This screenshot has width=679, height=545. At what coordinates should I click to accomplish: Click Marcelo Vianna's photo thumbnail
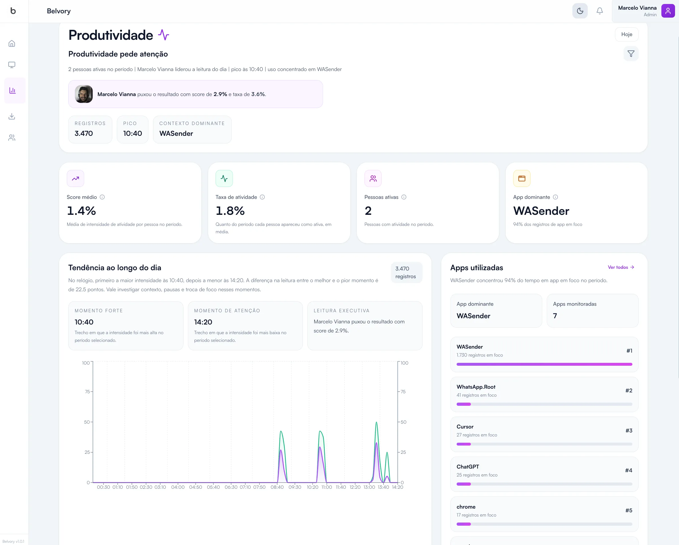pos(84,94)
